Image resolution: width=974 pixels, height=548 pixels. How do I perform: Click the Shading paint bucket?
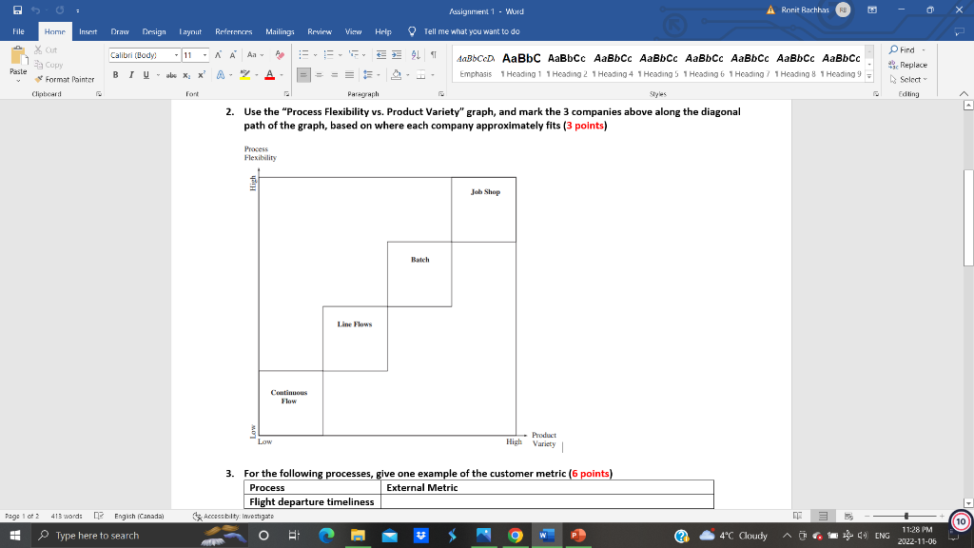point(397,75)
